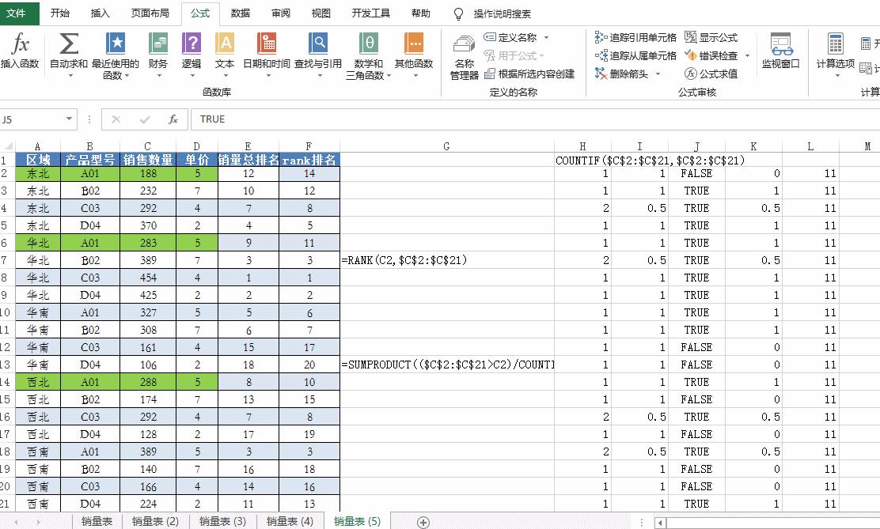The width and height of the screenshot is (880, 529).
Task: Switch to the 数据 ribbon tab
Action: click(x=240, y=13)
